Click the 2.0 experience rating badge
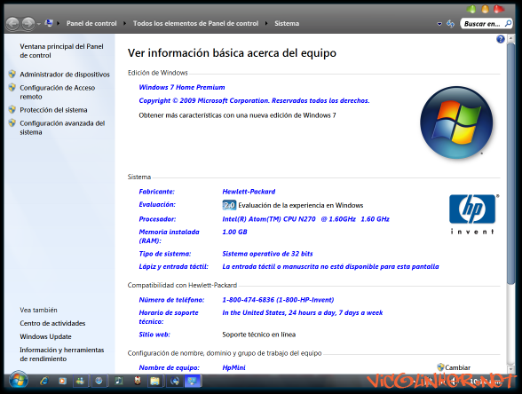 click(x=229, y=205)
